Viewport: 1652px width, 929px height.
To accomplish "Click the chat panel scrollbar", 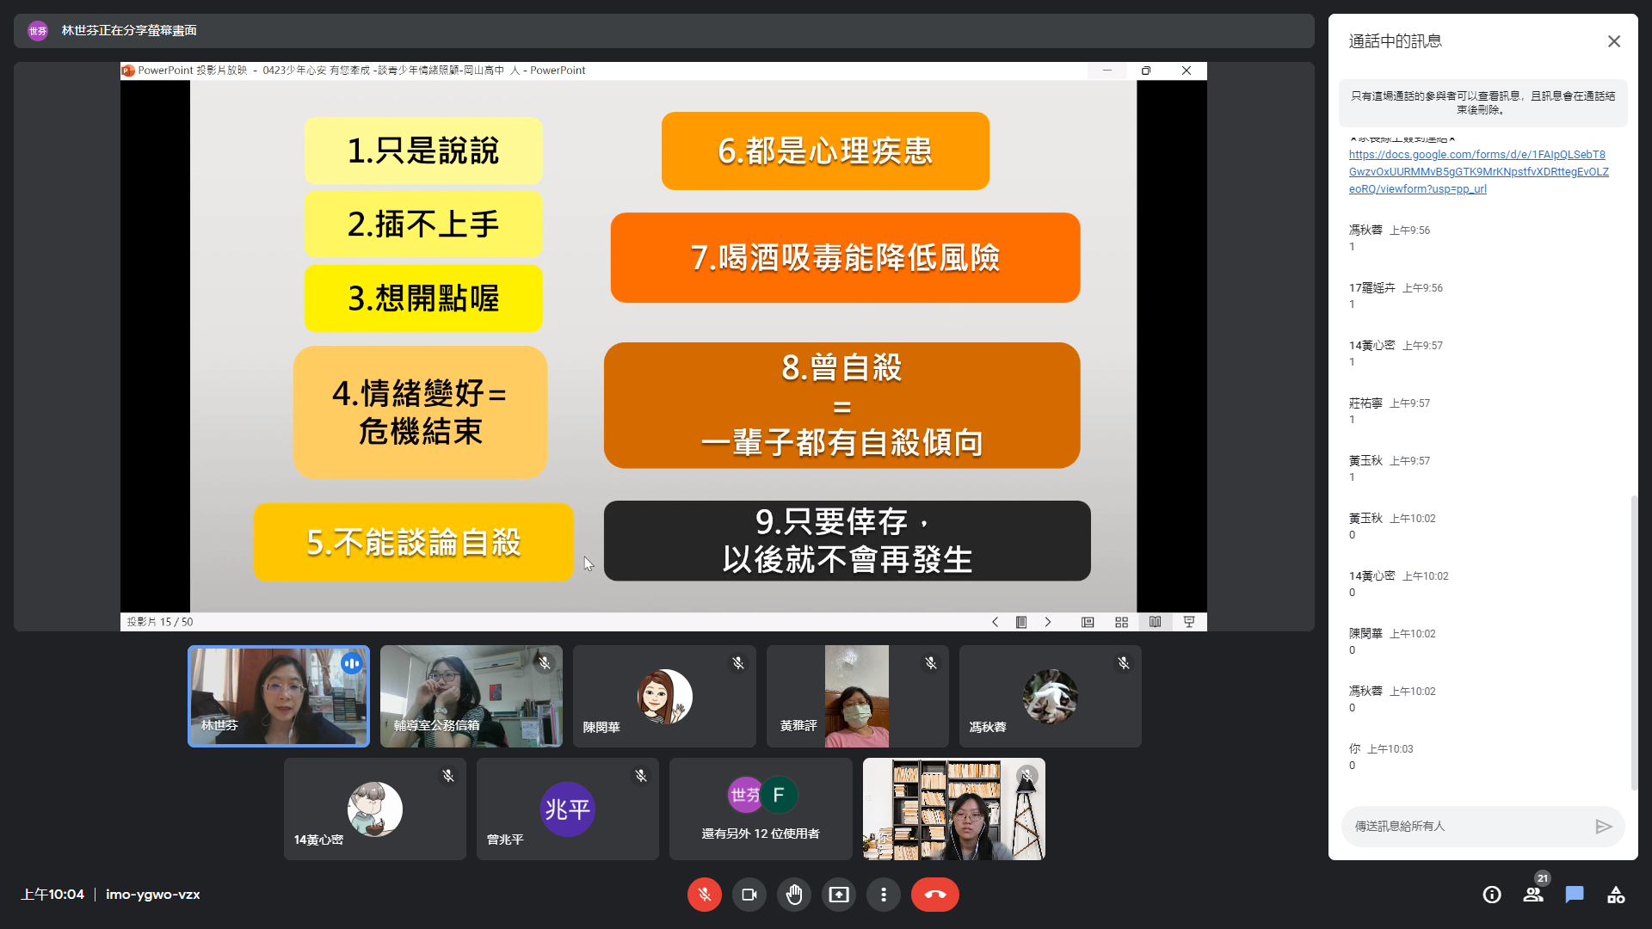I will (x=1634, y=643).
